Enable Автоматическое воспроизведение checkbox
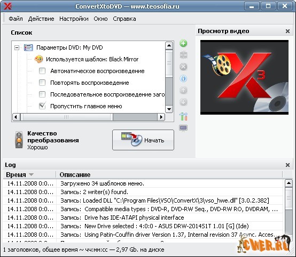 (x=42, y=71)
